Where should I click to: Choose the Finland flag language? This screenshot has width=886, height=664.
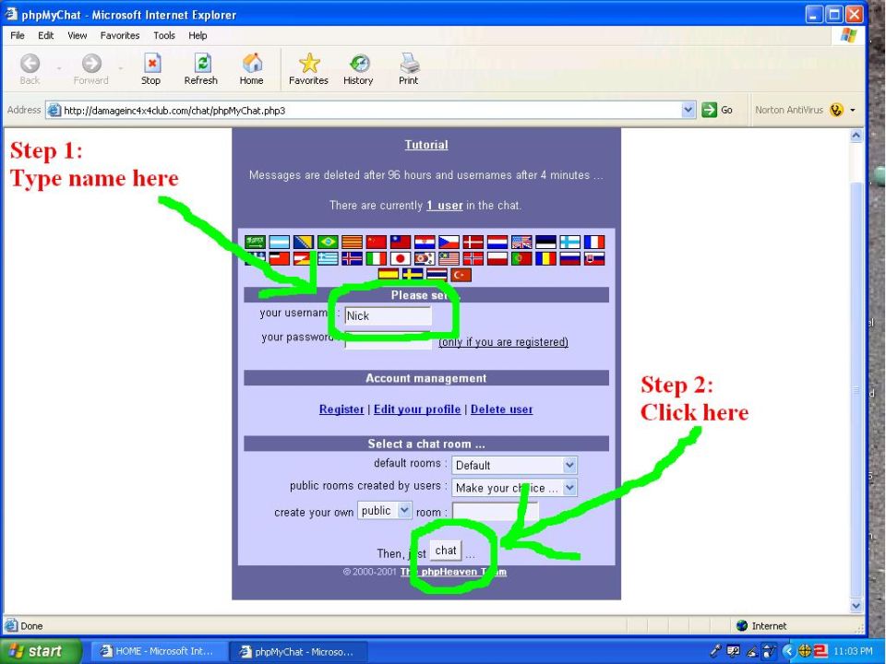click(570, 243)
